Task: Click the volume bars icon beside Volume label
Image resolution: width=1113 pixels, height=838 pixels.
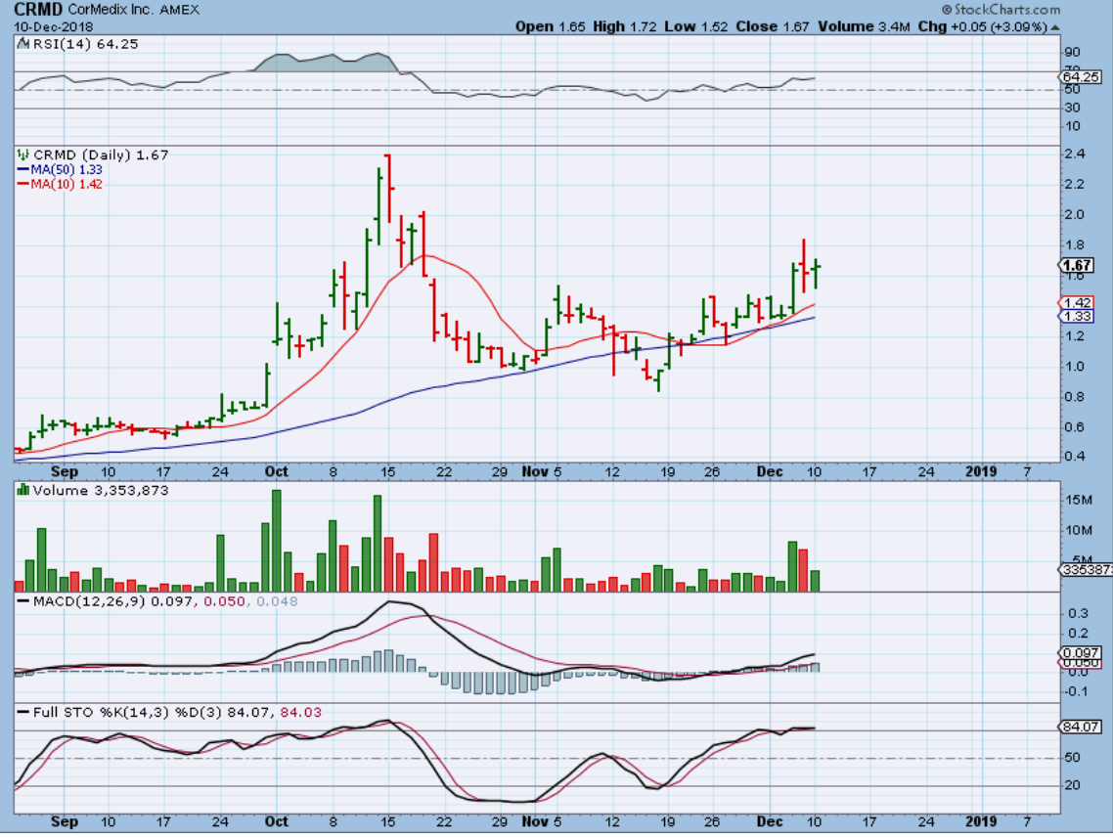Action: coord(23,490)
